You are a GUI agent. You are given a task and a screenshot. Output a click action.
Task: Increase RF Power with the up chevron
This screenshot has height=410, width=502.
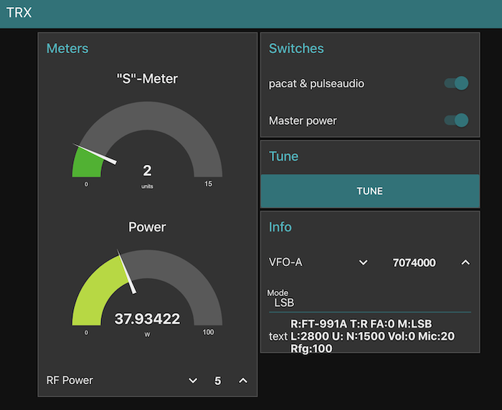pos(242,381)
